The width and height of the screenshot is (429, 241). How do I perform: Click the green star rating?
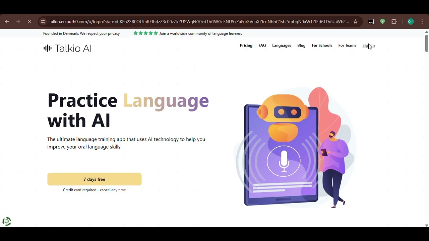[x=145, y=33]
